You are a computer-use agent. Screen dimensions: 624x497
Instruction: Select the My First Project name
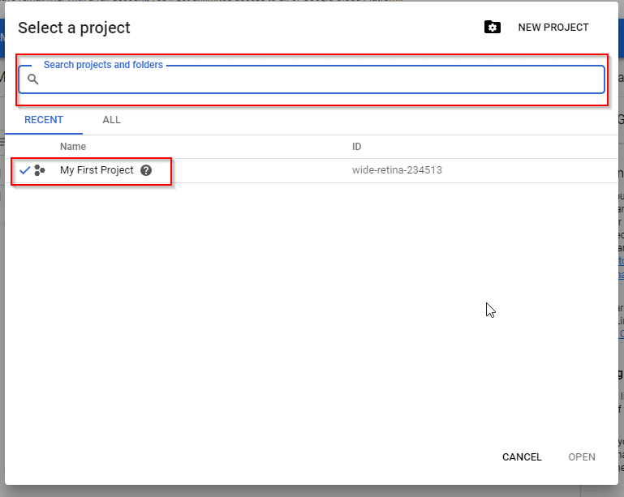[x=97, y=170]
